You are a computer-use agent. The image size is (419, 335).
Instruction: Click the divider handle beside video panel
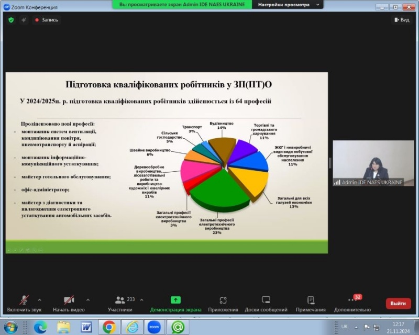click(x=330, y=163)
